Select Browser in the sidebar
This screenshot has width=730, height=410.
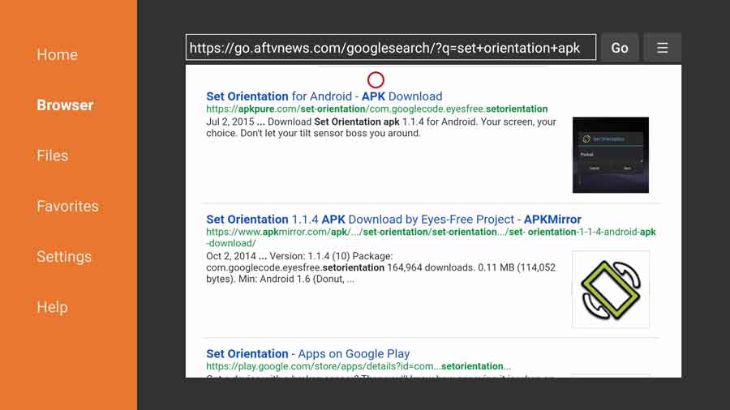pyautogui.click(x=65, y=105)
